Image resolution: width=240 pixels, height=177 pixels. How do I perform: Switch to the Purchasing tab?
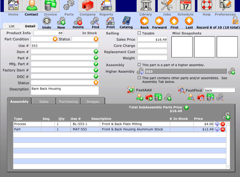point(68,101)
